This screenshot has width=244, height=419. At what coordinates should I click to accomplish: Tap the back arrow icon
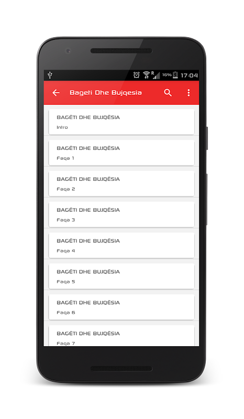pyautogui.click(x=56, y=93)
